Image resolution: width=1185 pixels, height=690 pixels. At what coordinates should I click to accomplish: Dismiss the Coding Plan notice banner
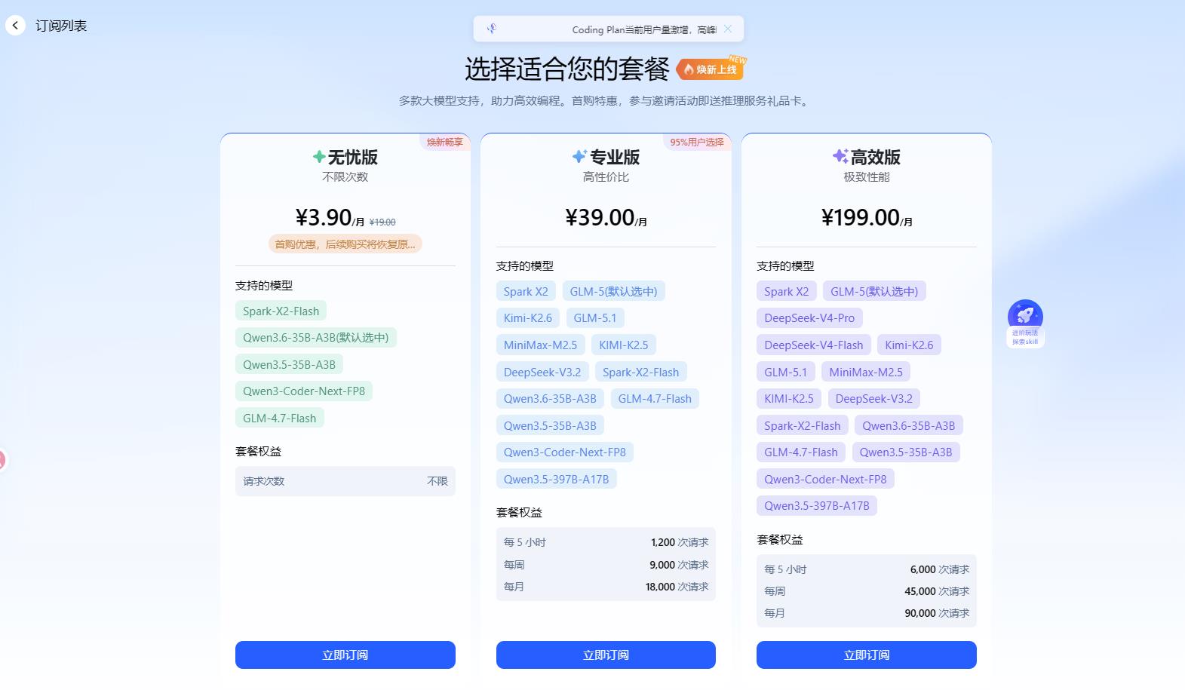(x=728, y=29)
